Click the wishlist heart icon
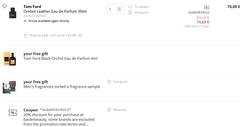Image resolution: width=242 pixels, height=127 pixels. click(x=4, y=6)
